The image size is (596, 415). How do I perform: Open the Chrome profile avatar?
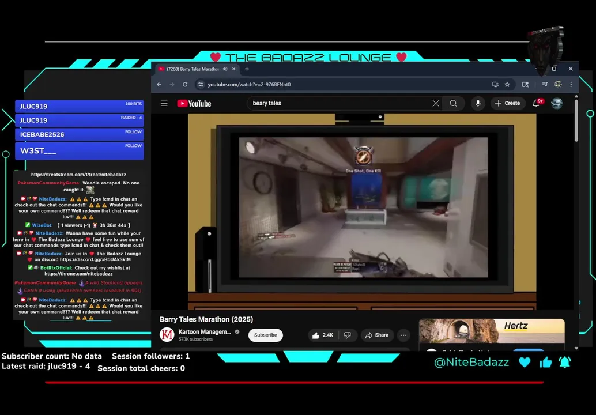point(557,84)
